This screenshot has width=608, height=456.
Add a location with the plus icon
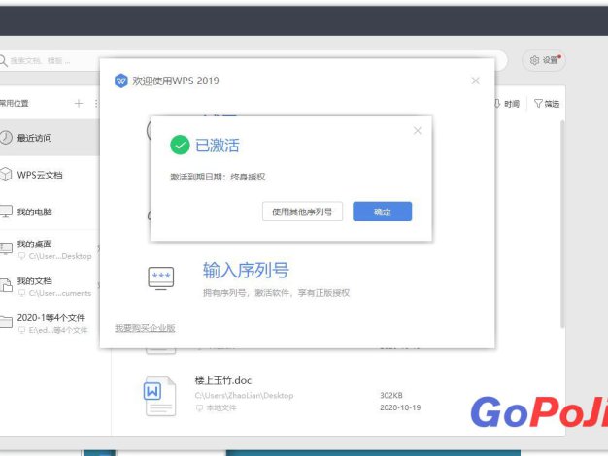(79, 104)
